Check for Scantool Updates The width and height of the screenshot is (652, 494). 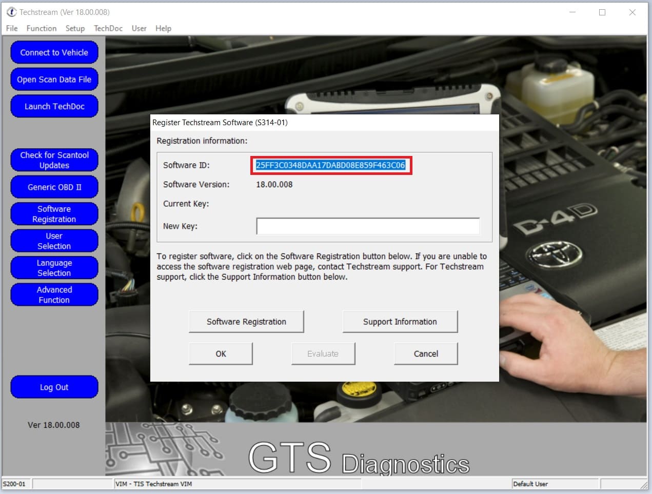click(54, 160)
